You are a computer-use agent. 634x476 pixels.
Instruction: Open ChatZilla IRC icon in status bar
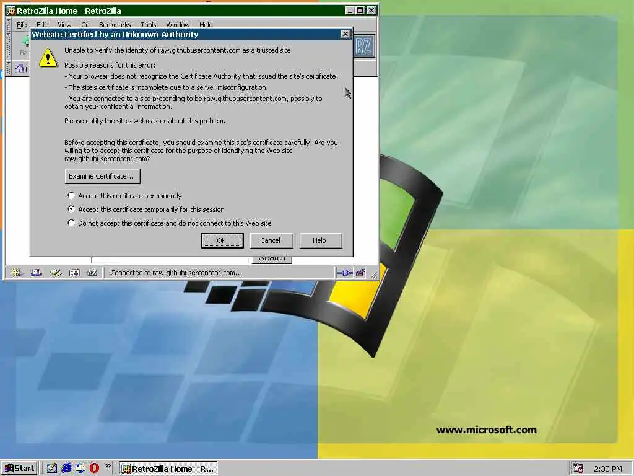[92, 273]
